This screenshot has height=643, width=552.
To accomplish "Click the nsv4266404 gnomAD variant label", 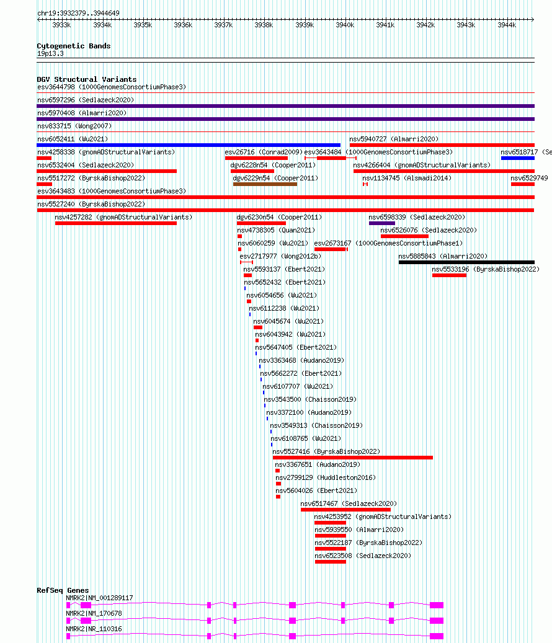I will tap(422, 166).
